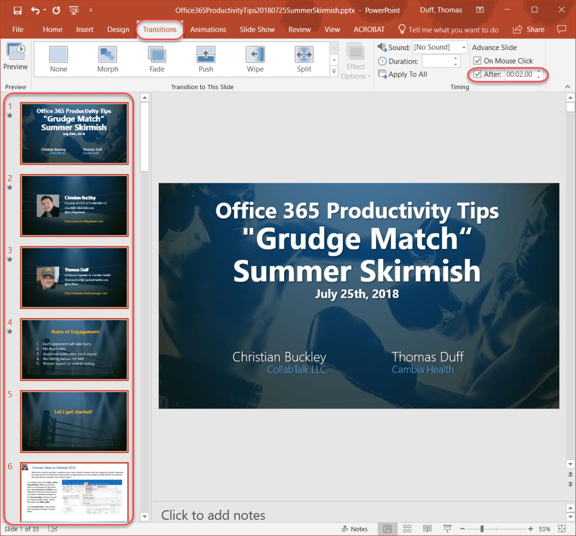Image resolution: width=576 pixels, height=536 pixels.
Task: Disable the After timing checkbox
Action: [476, 74]
